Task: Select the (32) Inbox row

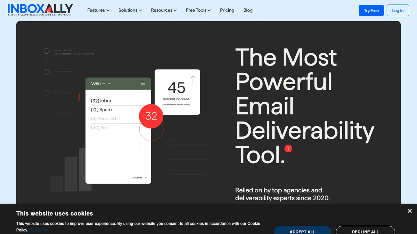Action: (115, 101)
